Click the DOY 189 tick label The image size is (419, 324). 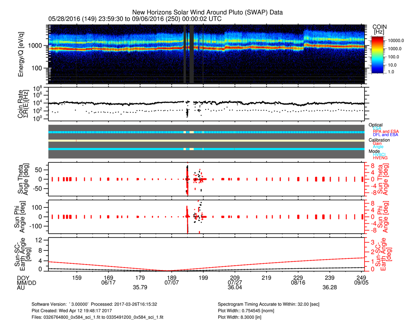171,277
